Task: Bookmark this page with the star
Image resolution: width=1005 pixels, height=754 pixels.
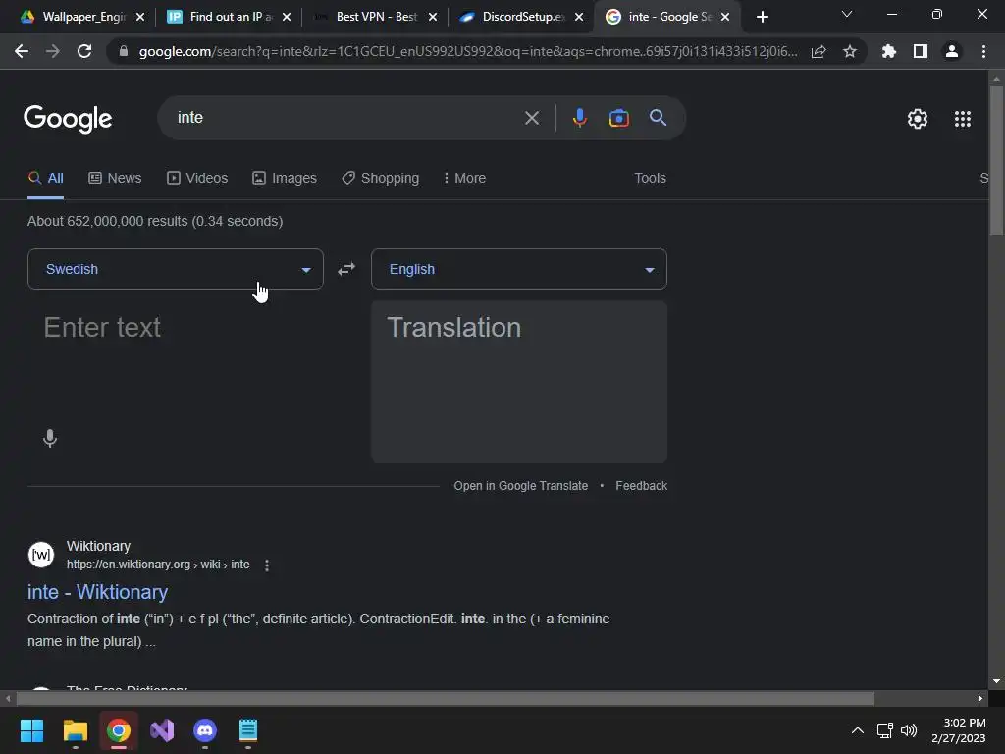Action: [850, 51]
